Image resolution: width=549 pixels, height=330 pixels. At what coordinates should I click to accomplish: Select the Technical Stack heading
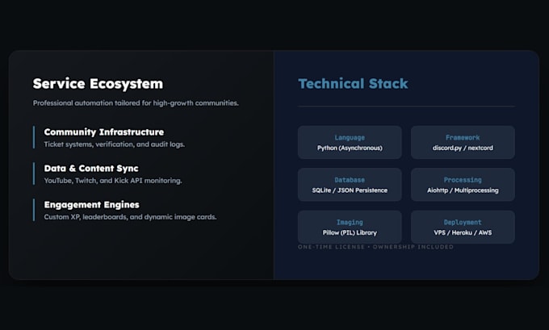click(353, 84)
